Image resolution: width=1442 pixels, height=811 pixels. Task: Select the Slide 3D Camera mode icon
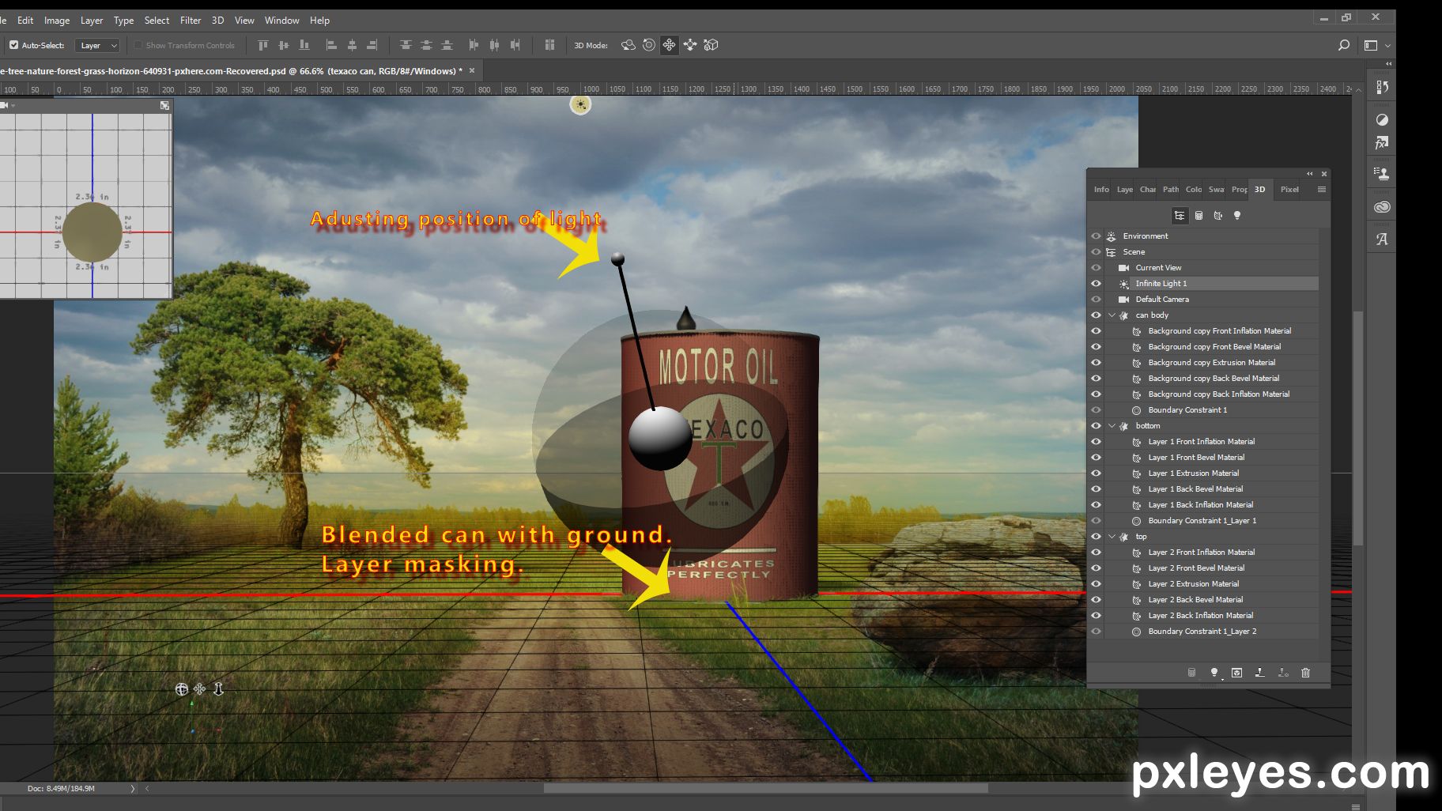pyautogui.click(x=690, y=45)
